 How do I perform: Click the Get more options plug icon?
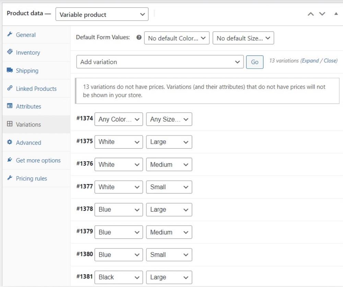click(10, 160)
